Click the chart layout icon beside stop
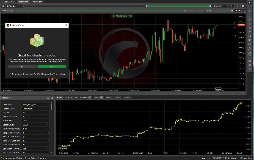The height and width of the screenshot is (160, 254). tap(243, 6)
